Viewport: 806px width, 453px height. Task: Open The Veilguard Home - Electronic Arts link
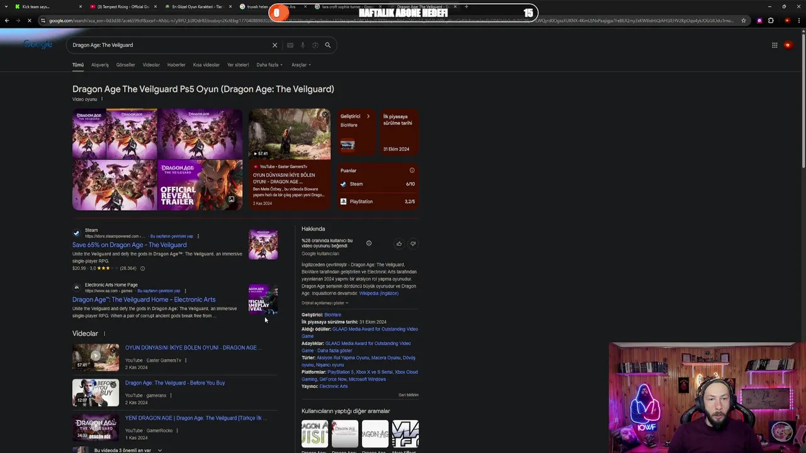[x=144, y=299]
